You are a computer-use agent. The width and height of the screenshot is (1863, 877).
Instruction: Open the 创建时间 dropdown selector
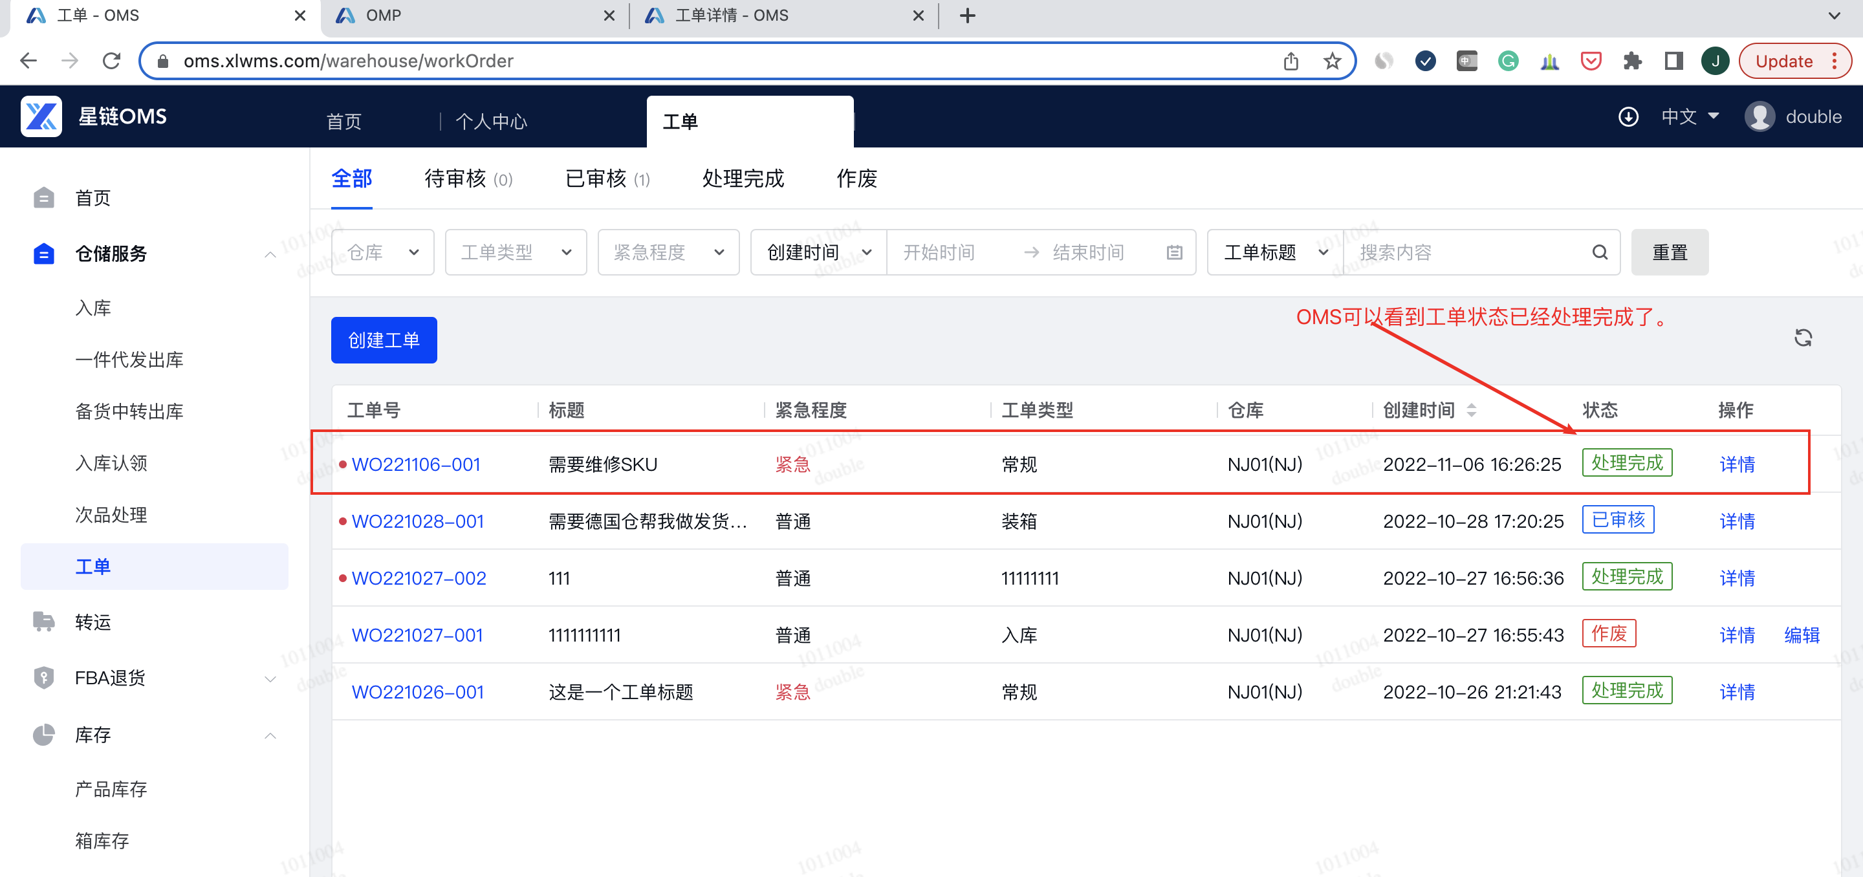[819, 252]
